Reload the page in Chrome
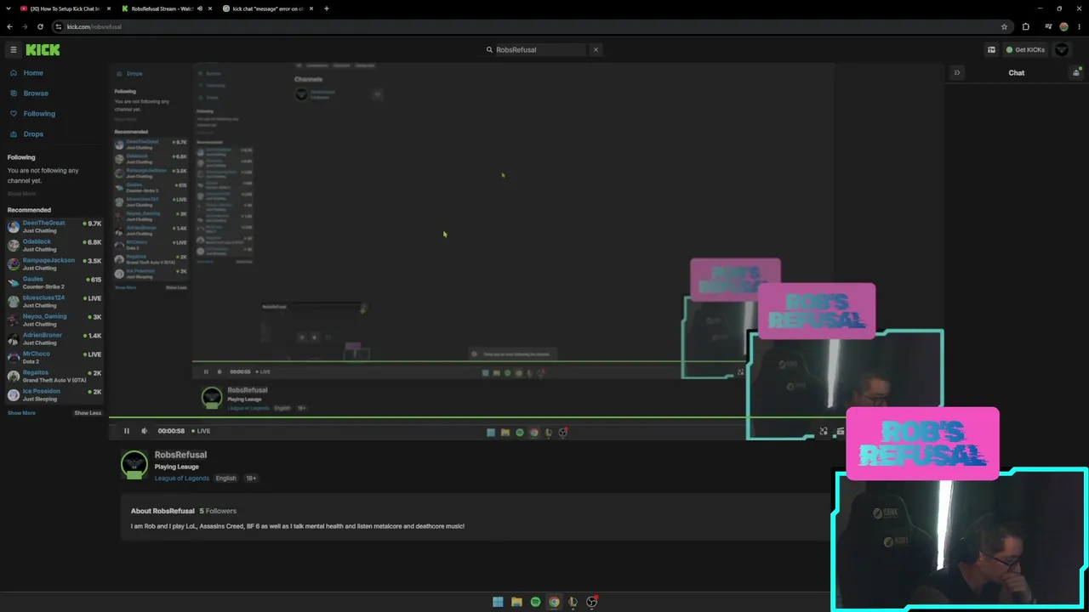 click(40, 26)
